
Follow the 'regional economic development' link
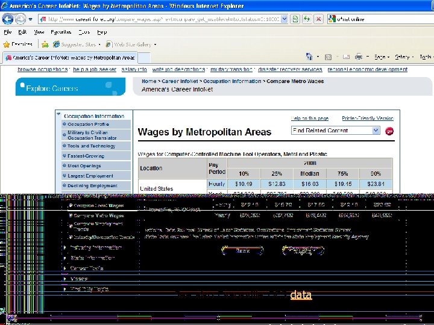367,69
